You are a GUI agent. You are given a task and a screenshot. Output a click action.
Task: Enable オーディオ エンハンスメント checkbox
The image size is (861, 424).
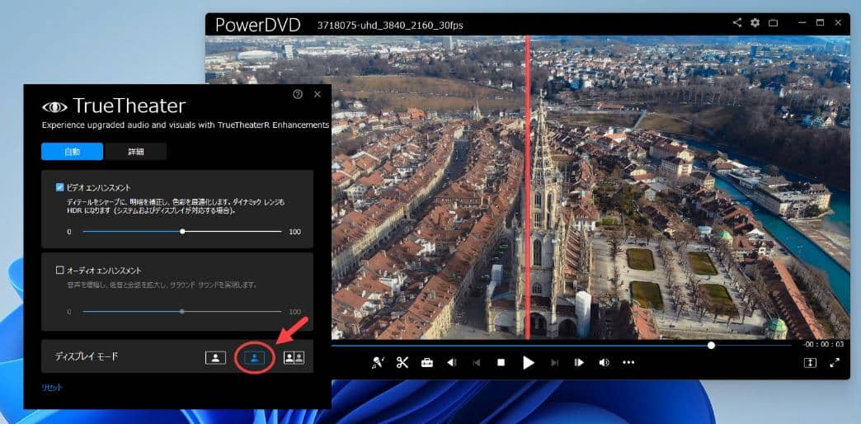tap(60, 271)
